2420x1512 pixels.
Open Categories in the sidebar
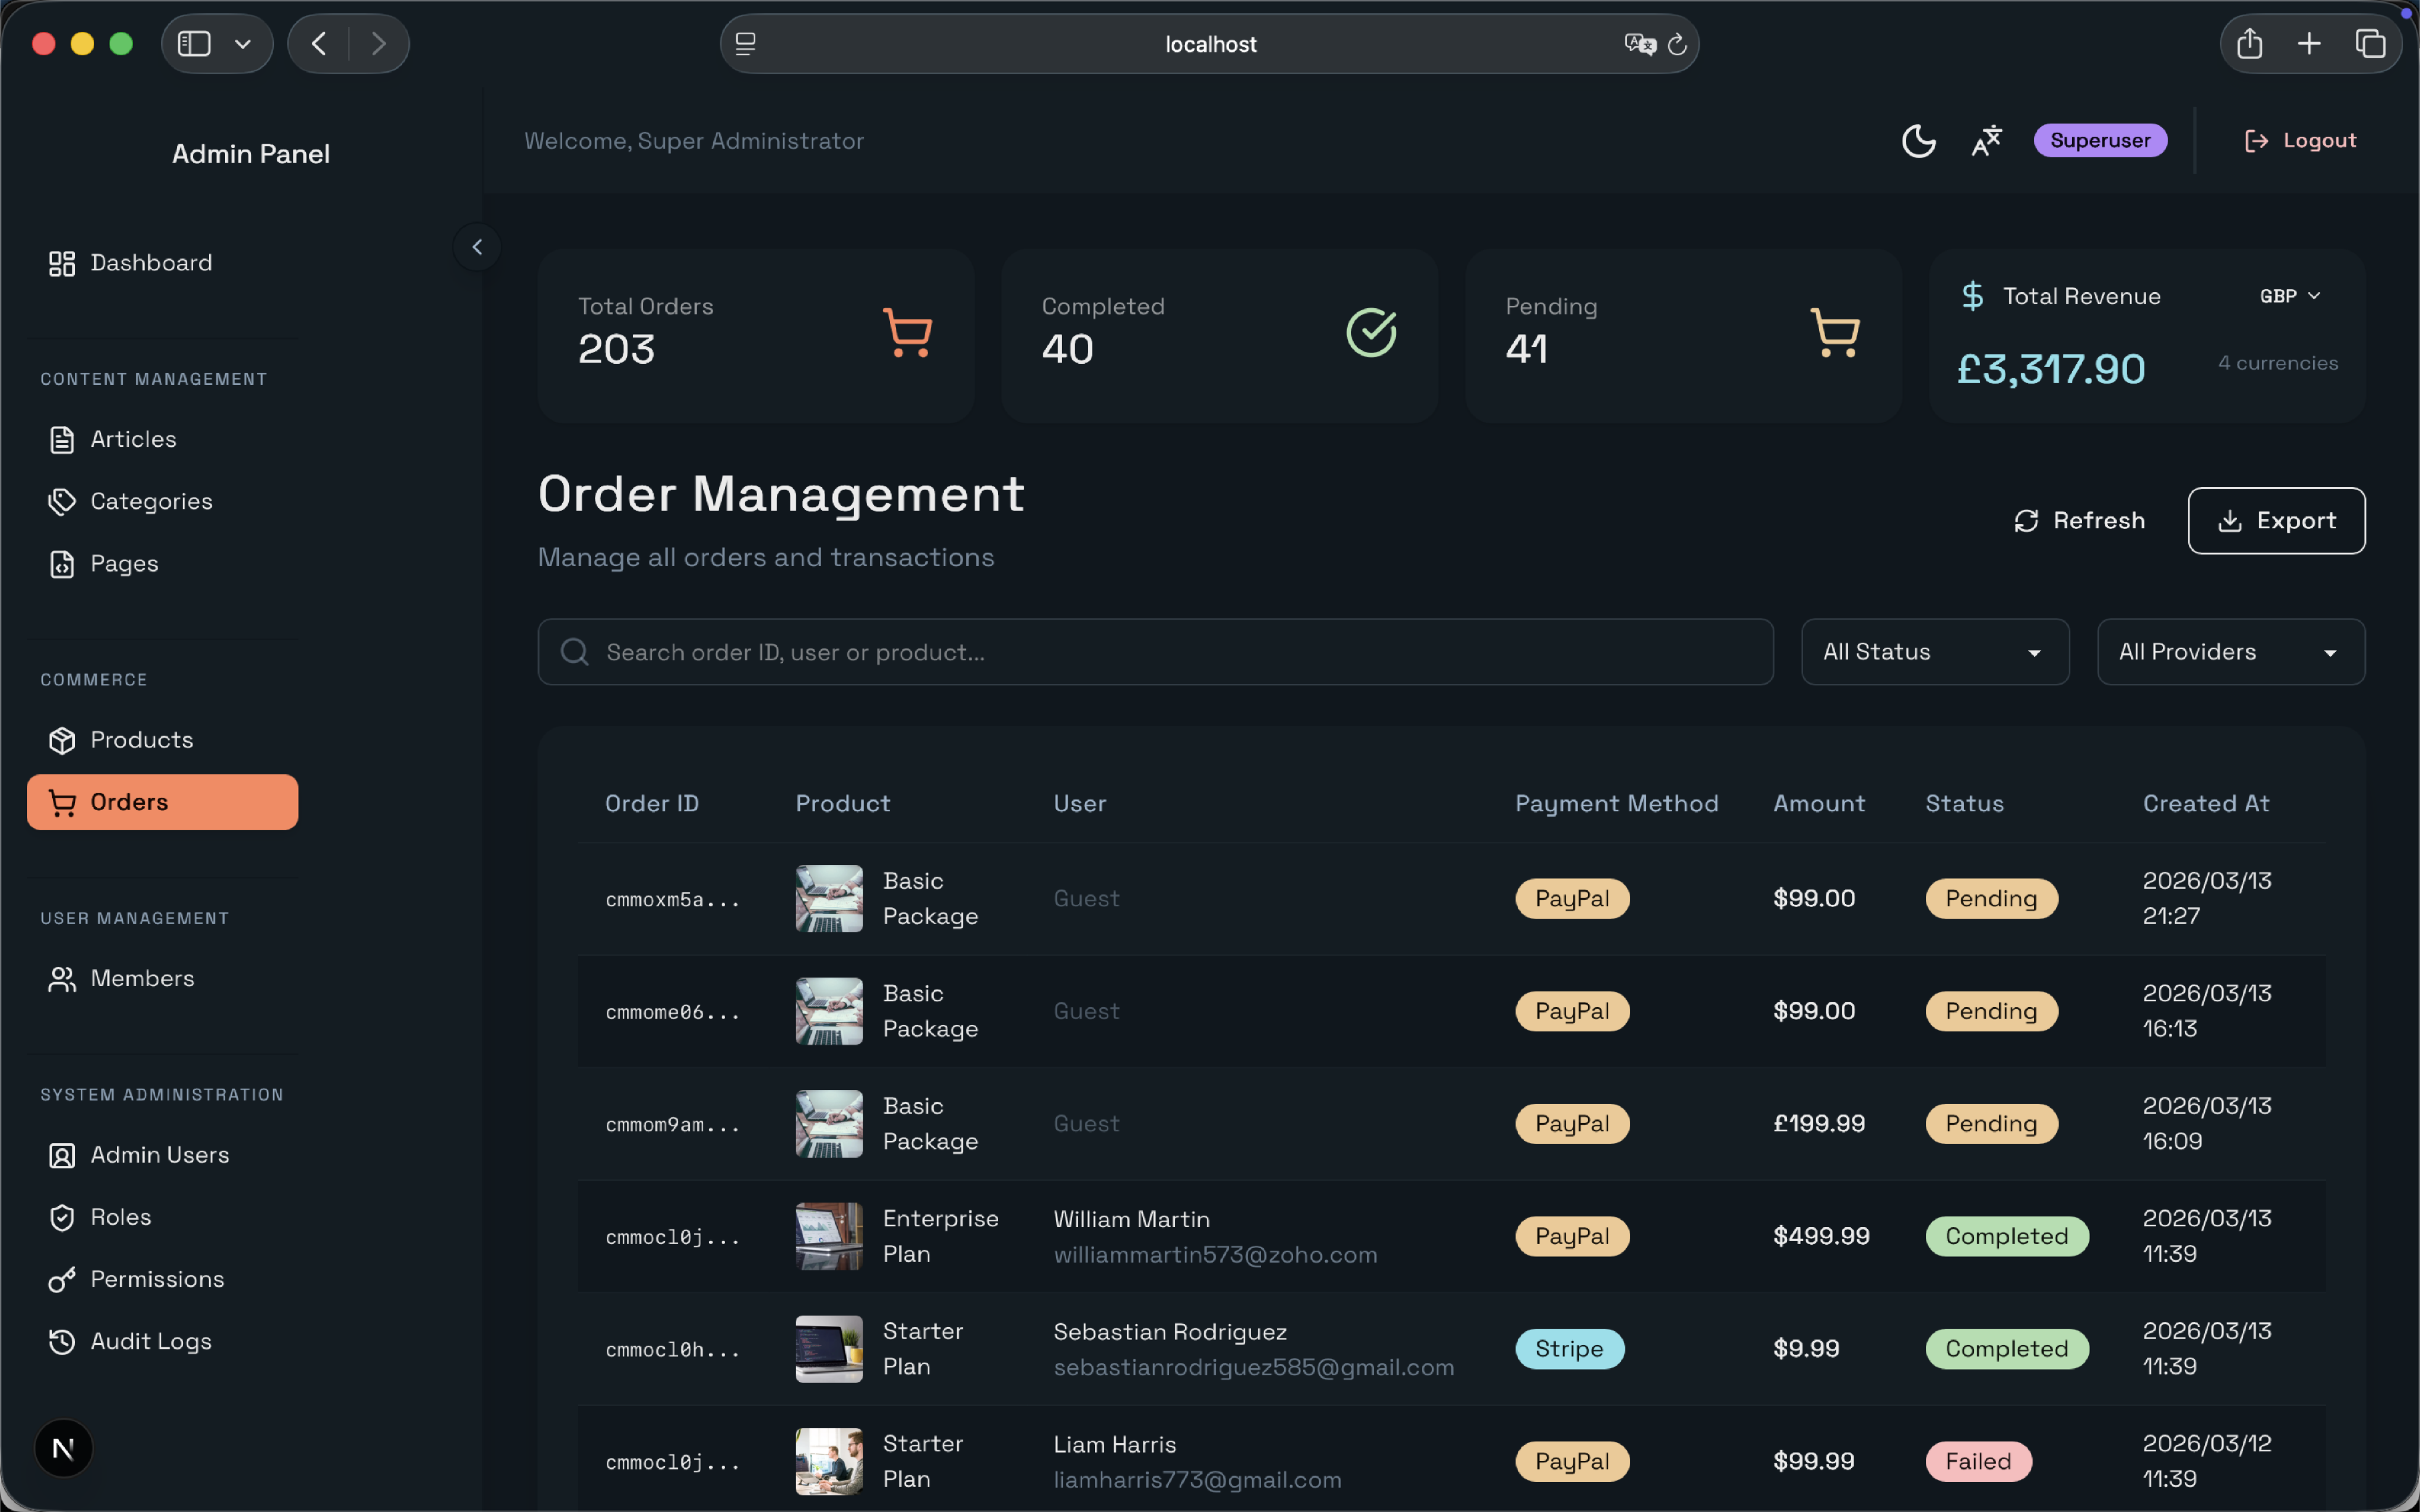163,501
